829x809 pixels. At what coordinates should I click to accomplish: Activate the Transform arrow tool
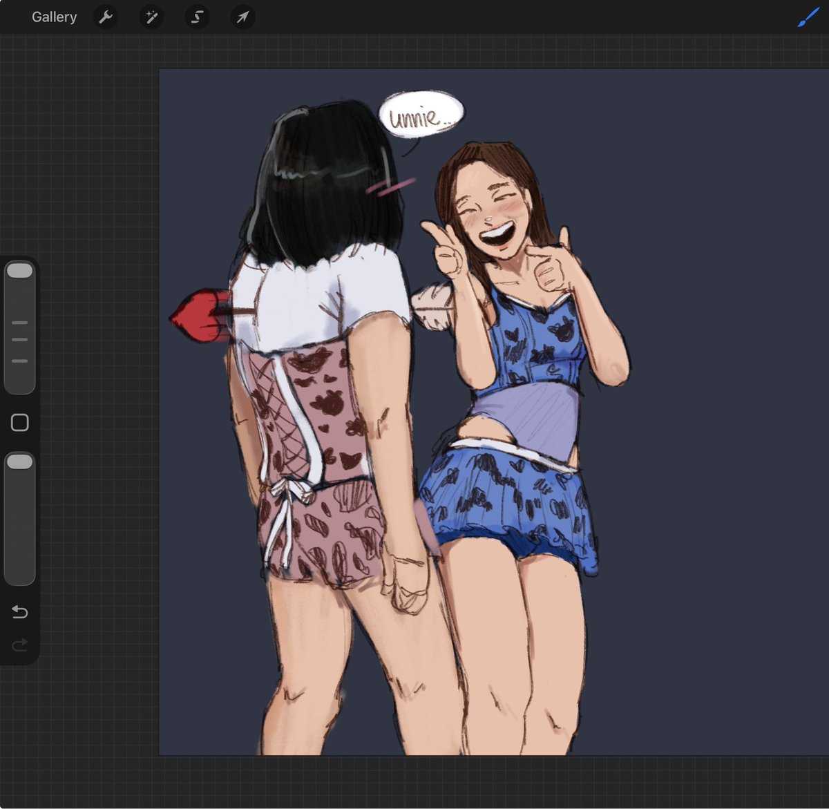tap(242, 17)
